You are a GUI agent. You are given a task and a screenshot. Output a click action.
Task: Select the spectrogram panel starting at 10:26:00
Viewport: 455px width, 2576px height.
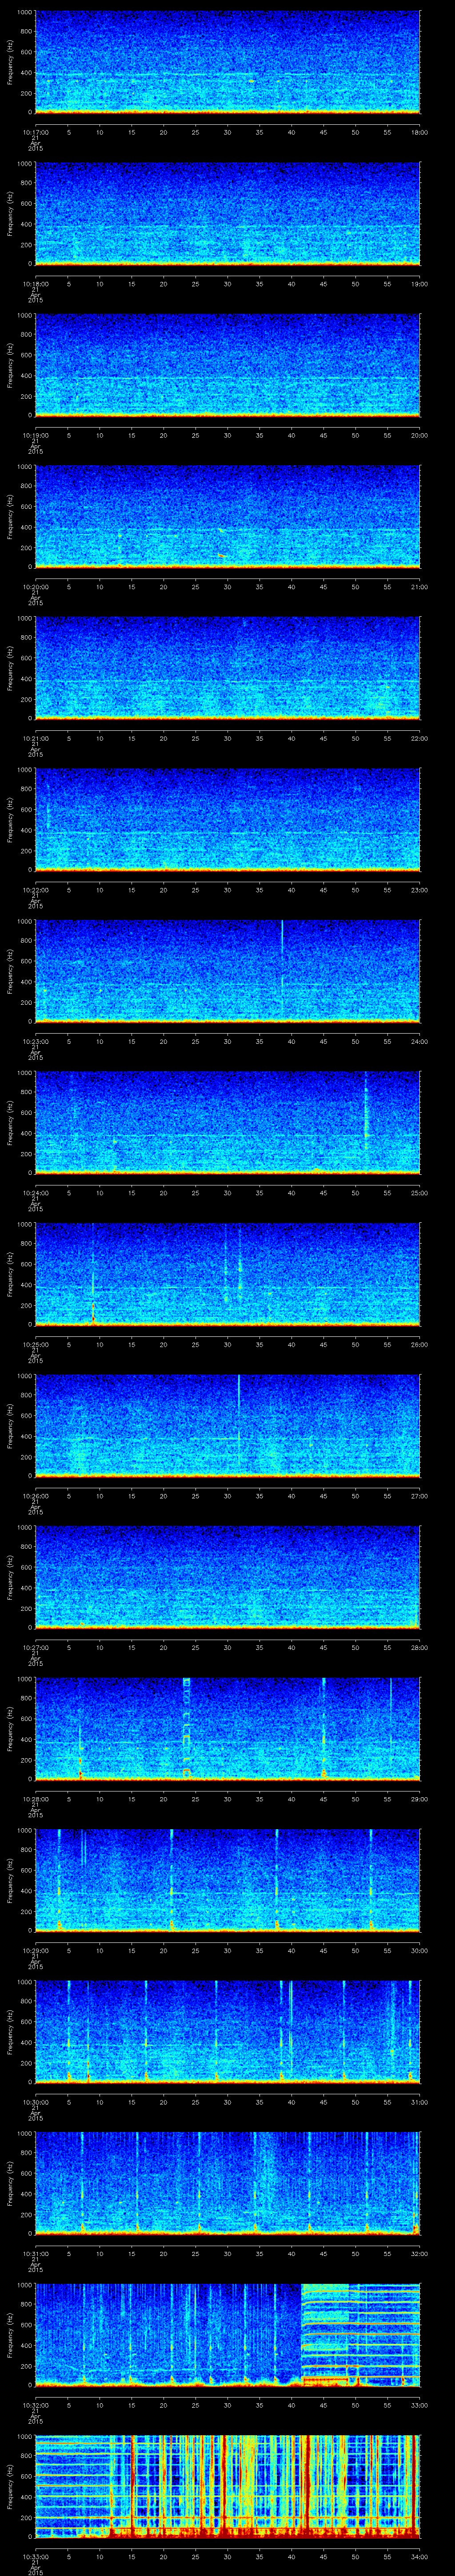(x=227, y=1426)
